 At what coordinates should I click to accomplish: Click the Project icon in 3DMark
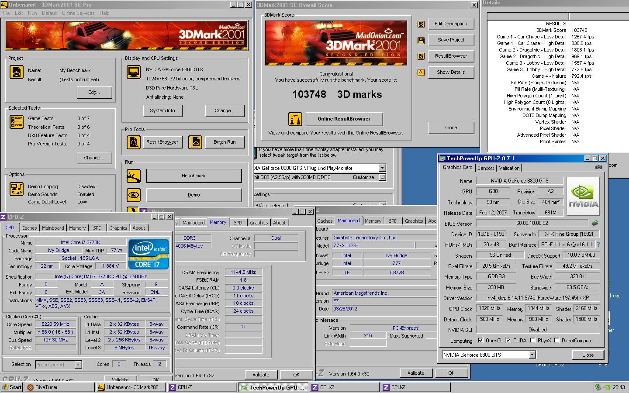click(17, 72)
